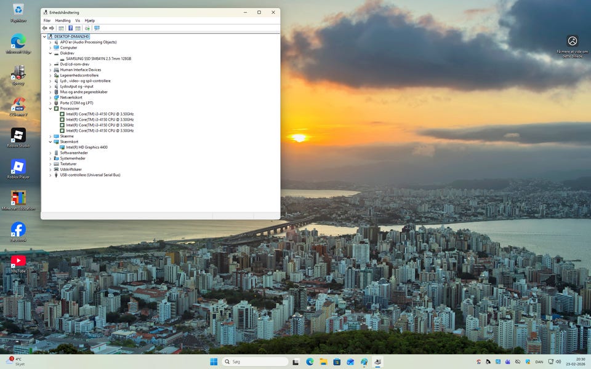Open Roblox Studio desktop shortcut
The height and width of the screenshot is (369, 591).
18,135
